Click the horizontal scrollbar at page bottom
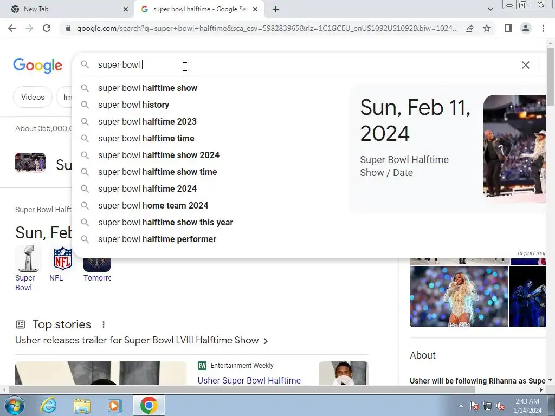This screenshot has height=416, width=555. coord(242,390)
